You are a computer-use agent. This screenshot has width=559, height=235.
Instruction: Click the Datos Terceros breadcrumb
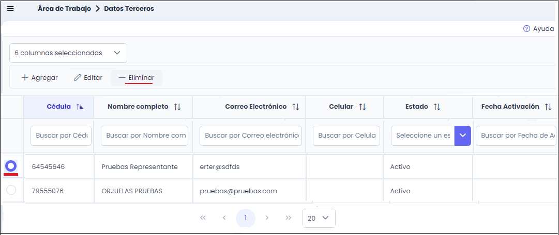pos(129,9)
